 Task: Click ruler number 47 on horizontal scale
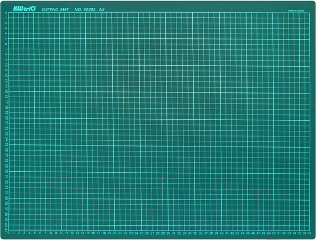[258, 233]
